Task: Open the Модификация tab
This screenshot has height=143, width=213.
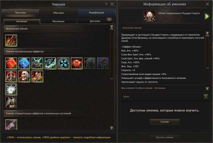Action: [96, 13]
